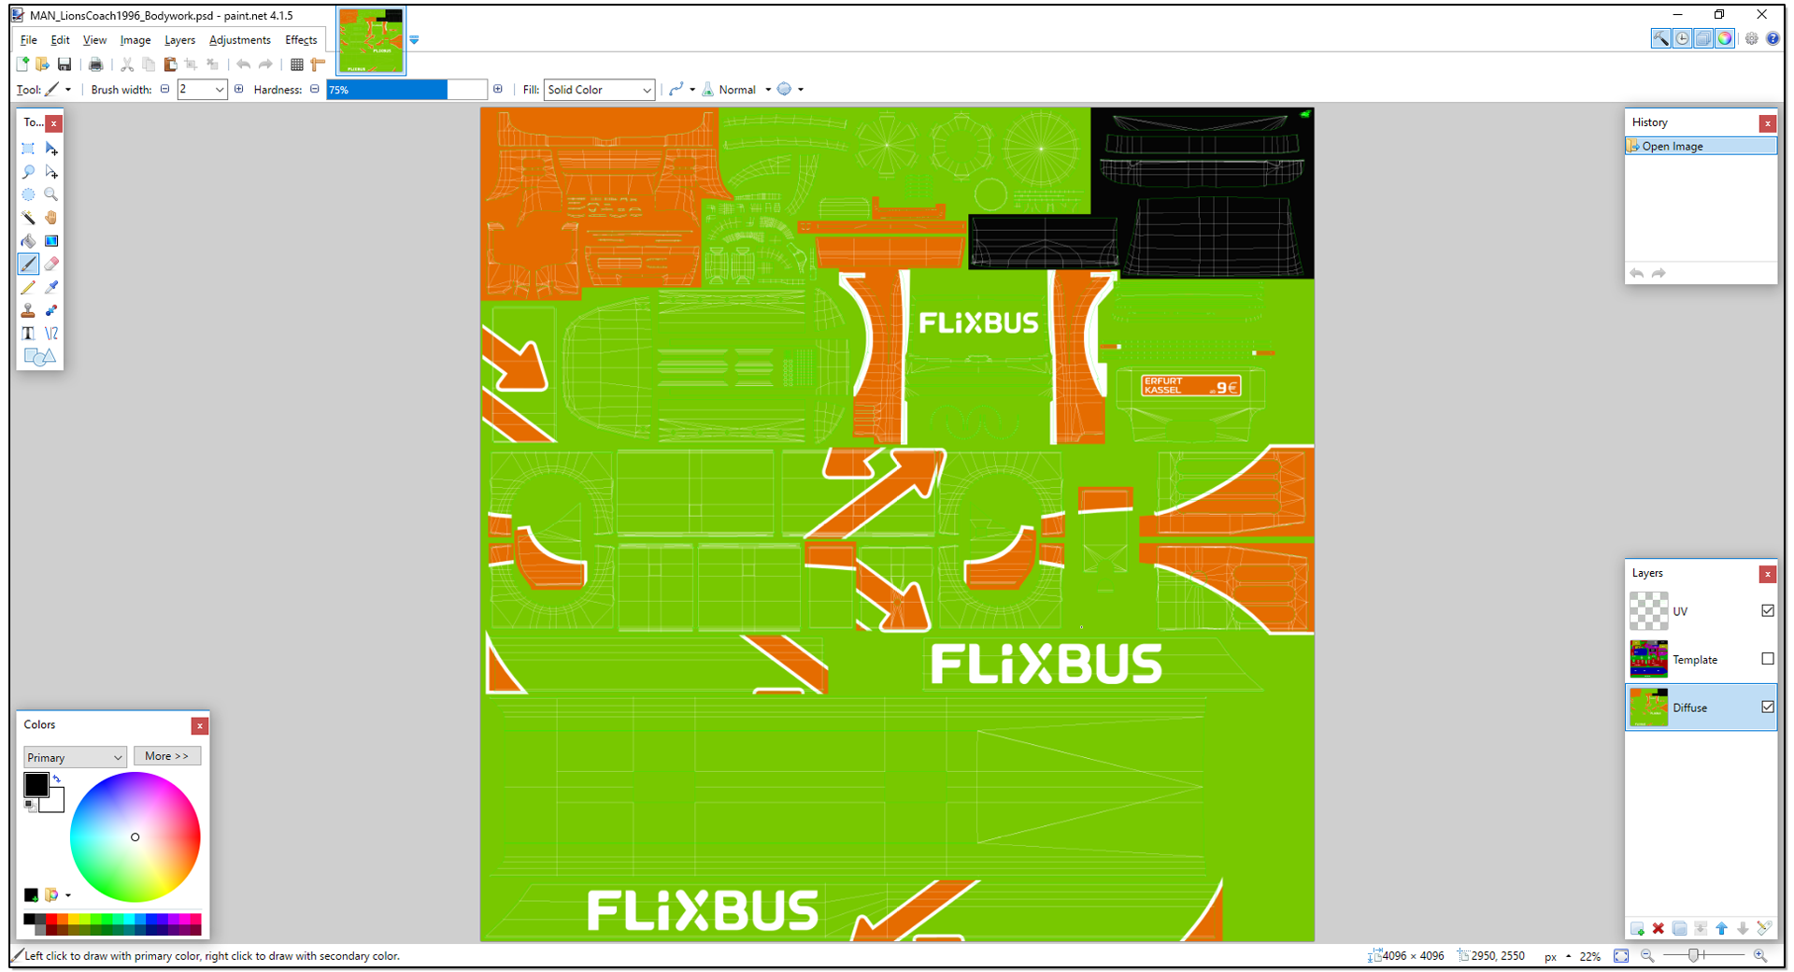Click the New image toolbar icon
The width and height of the screenshot is (1794, 972).
22,64
